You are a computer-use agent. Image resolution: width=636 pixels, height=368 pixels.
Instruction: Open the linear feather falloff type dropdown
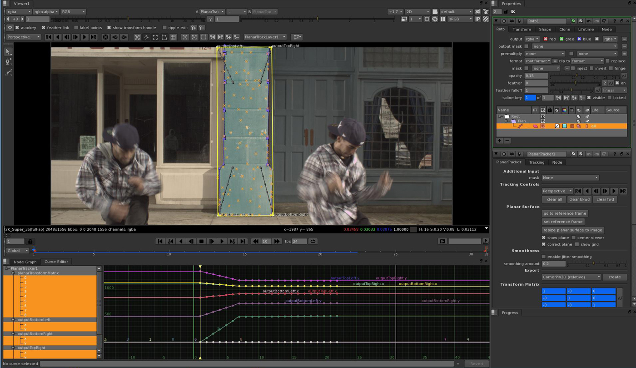click(614, 91)
